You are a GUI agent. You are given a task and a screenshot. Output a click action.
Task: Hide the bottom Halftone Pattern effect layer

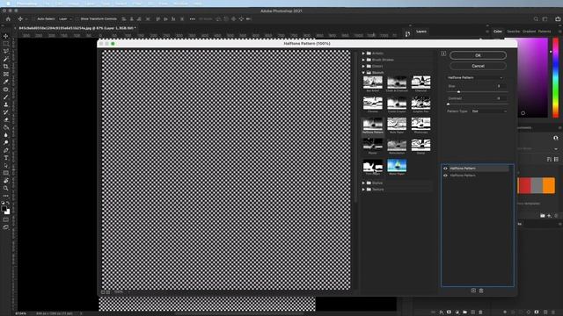click(445, 176)
